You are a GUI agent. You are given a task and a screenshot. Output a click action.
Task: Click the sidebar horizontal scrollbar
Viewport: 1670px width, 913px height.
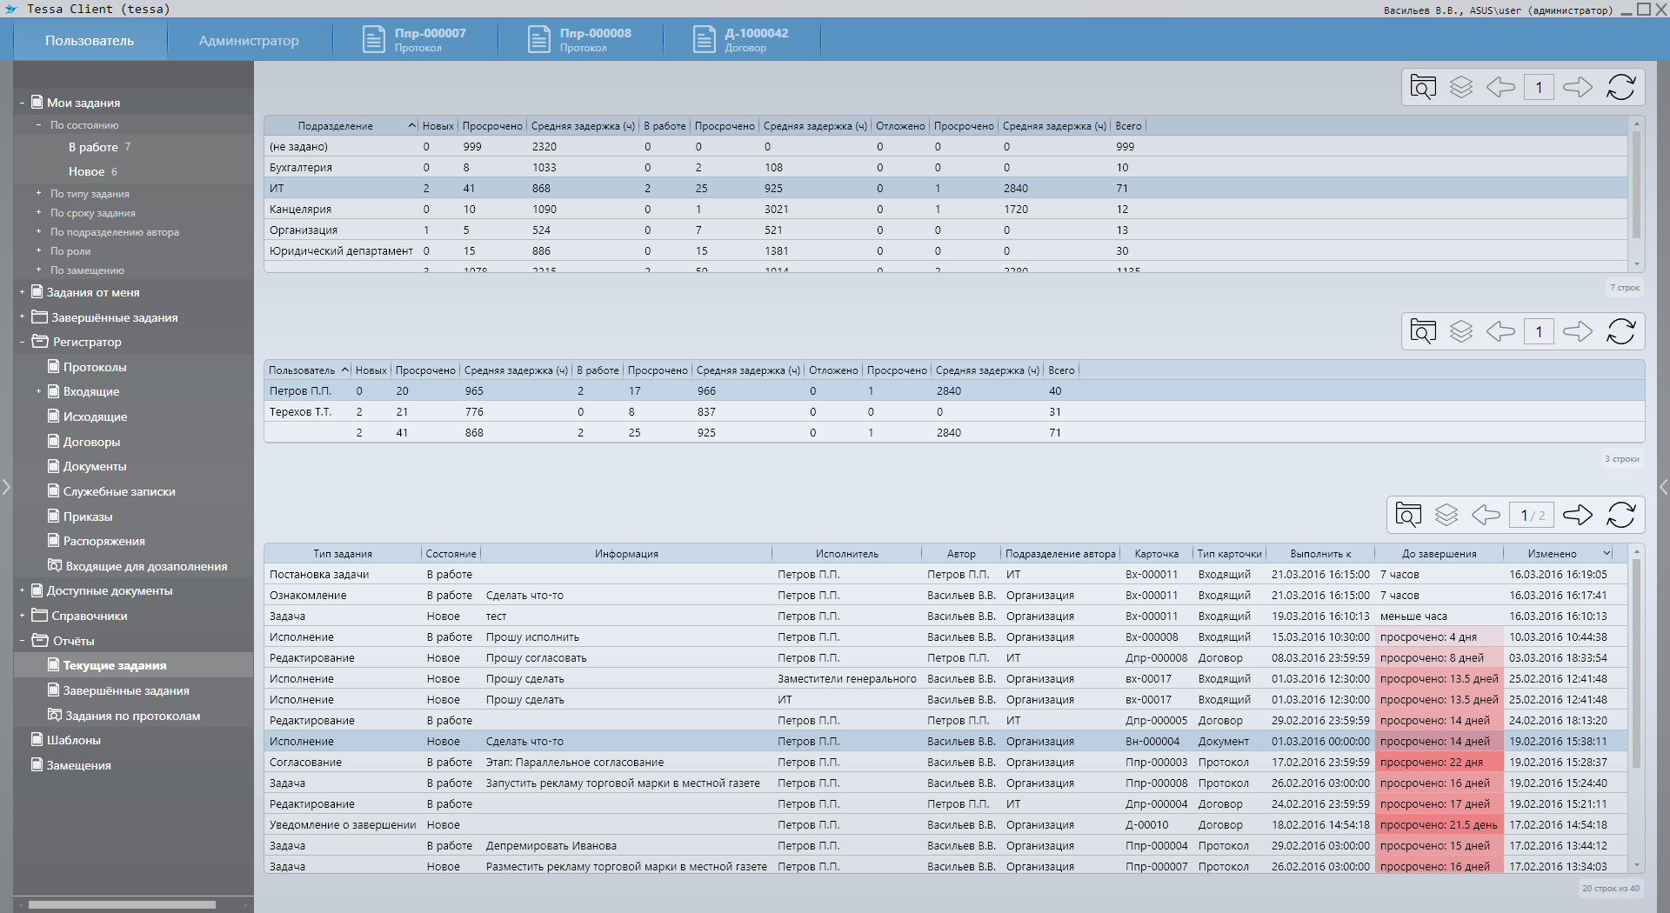(x=122, y=904)
